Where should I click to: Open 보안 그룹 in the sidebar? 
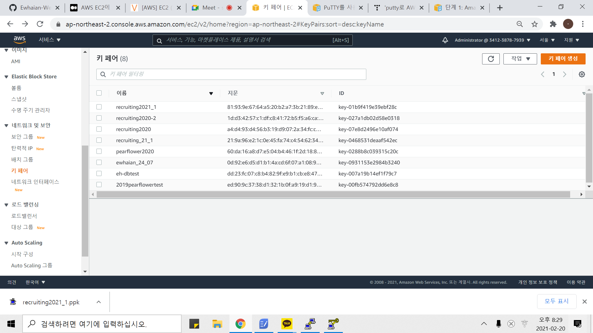click(x=22, y=137)
